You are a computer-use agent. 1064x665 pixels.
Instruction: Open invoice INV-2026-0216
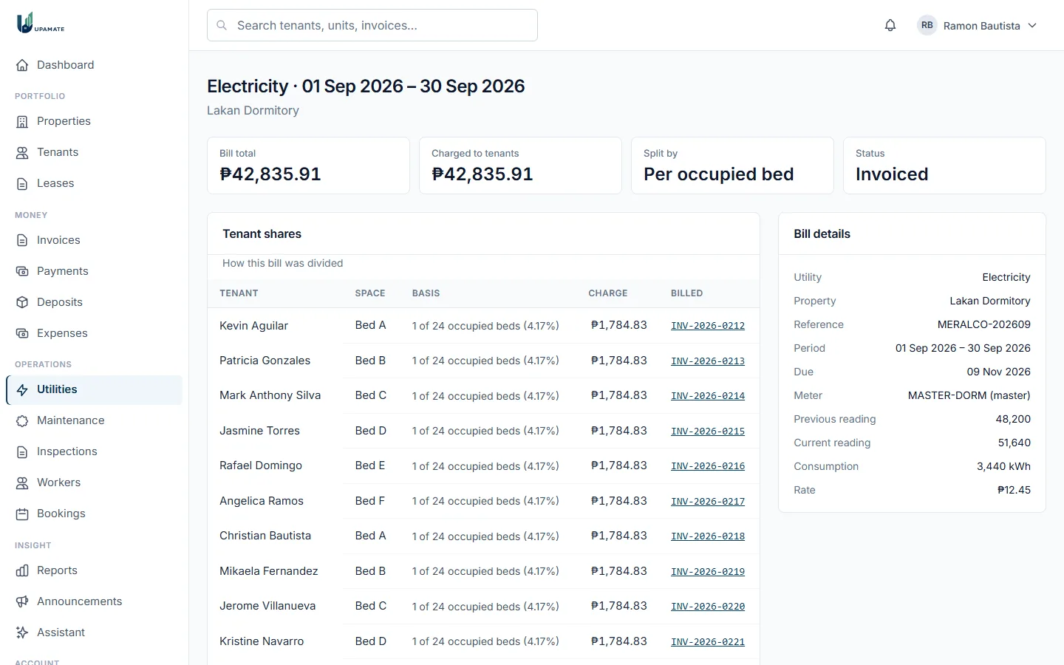click(x=708, y=466)
